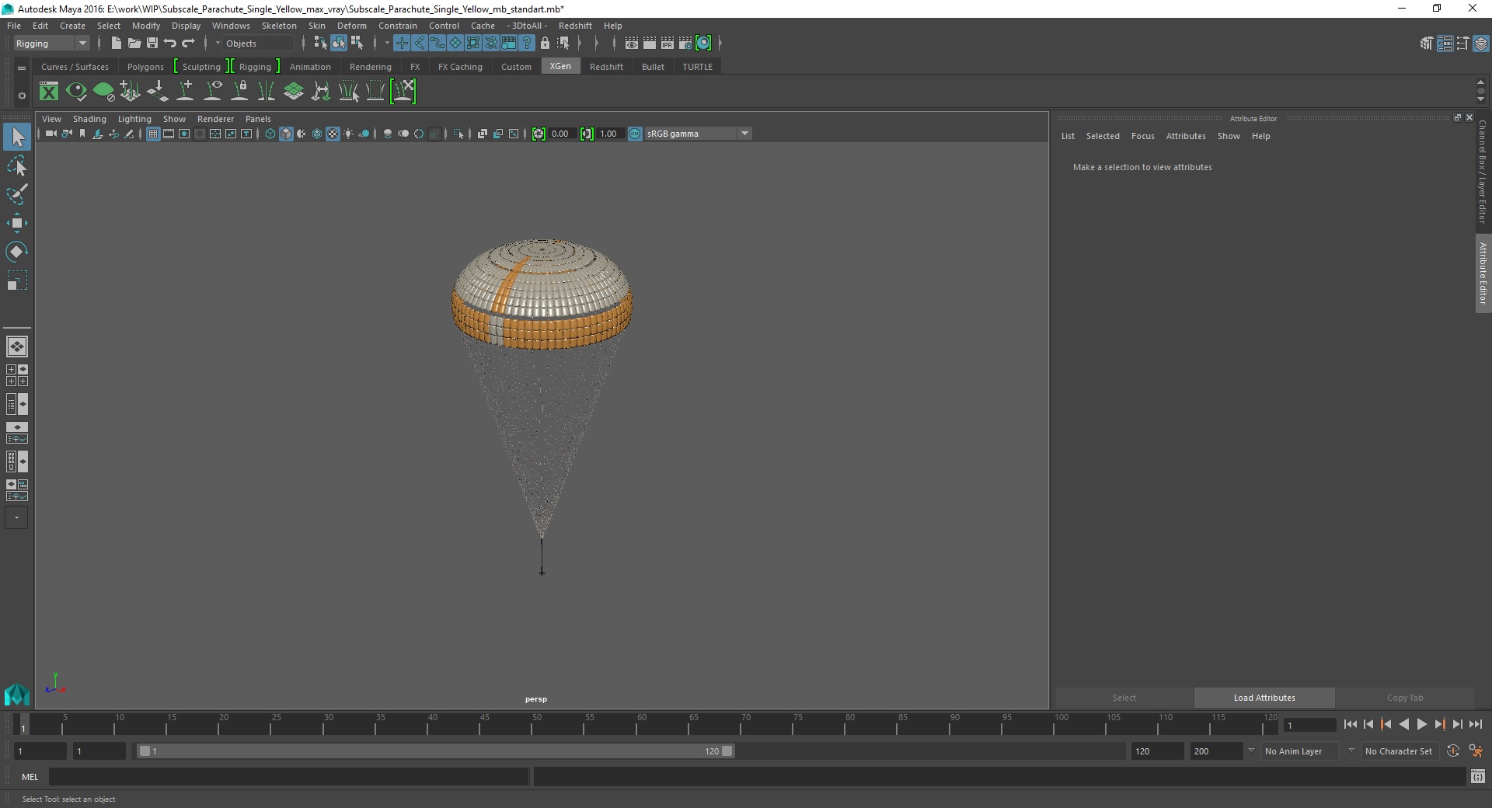Click the Redo arrow icon
The image size is (1492, 808).
188,44
